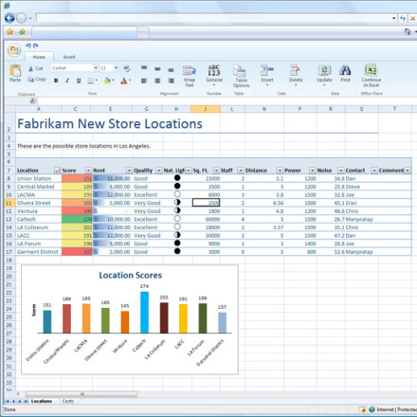Toggle italic formatting

(x=67, y=81)
